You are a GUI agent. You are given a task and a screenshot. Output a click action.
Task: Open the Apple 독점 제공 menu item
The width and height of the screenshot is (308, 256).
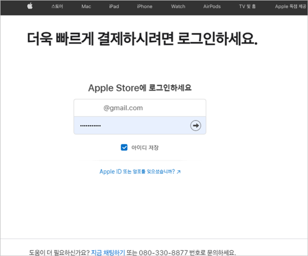(291, 7)
